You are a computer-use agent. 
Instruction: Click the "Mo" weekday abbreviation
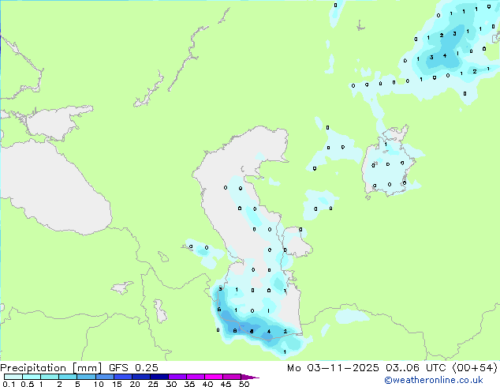(294, 368)
